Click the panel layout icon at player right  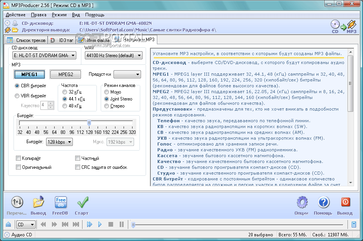tap(354, 224)
